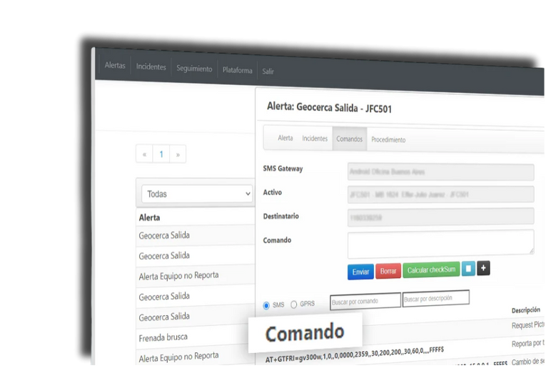
Task: Switch to the Procedimiento tab
Action: [x=388, y=140]
